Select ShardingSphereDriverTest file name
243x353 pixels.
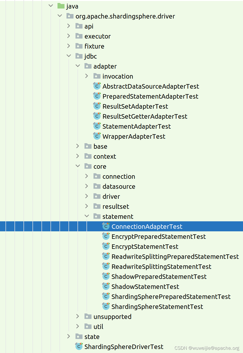(124, 347)
